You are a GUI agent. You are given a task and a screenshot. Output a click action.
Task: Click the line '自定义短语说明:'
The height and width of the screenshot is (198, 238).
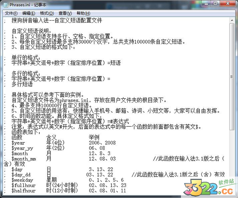pyautogui.click(x=32, y=31)
